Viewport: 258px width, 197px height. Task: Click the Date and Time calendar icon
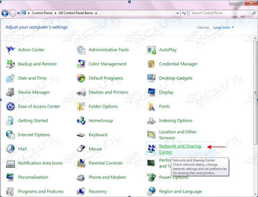click(x=11, y=78)
